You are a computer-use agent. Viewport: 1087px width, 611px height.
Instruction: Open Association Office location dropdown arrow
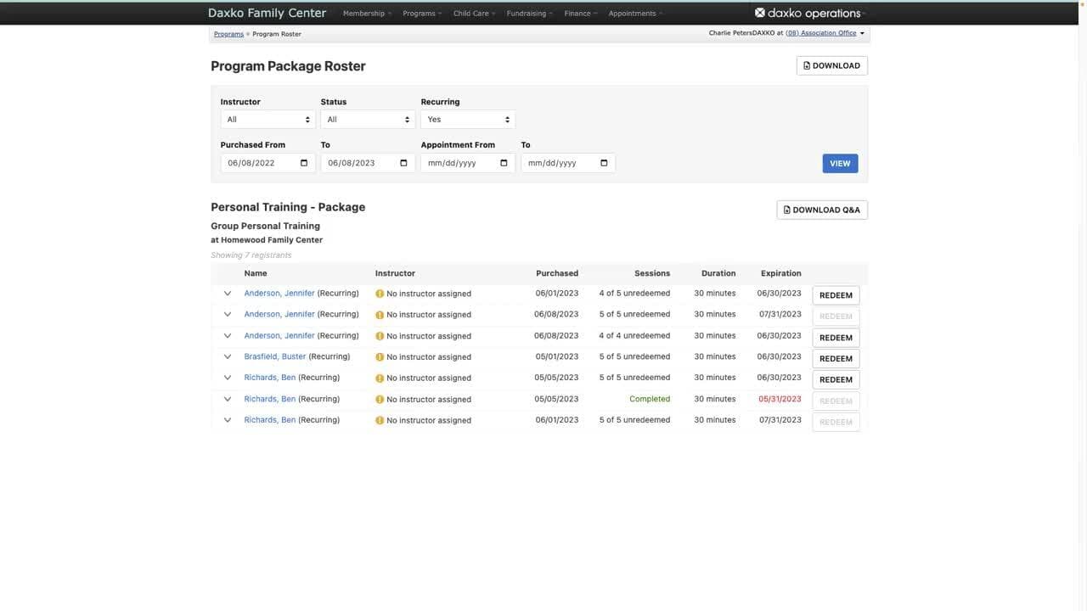(862, 34)
